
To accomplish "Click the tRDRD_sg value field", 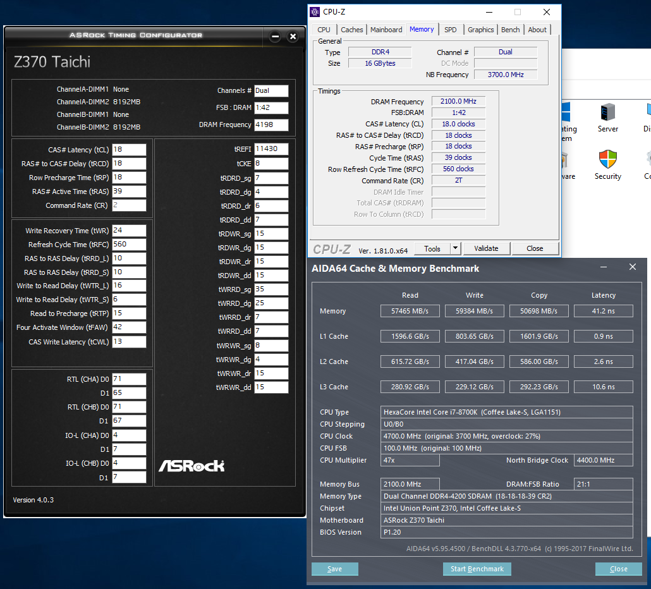I will [x=271, y=178].
